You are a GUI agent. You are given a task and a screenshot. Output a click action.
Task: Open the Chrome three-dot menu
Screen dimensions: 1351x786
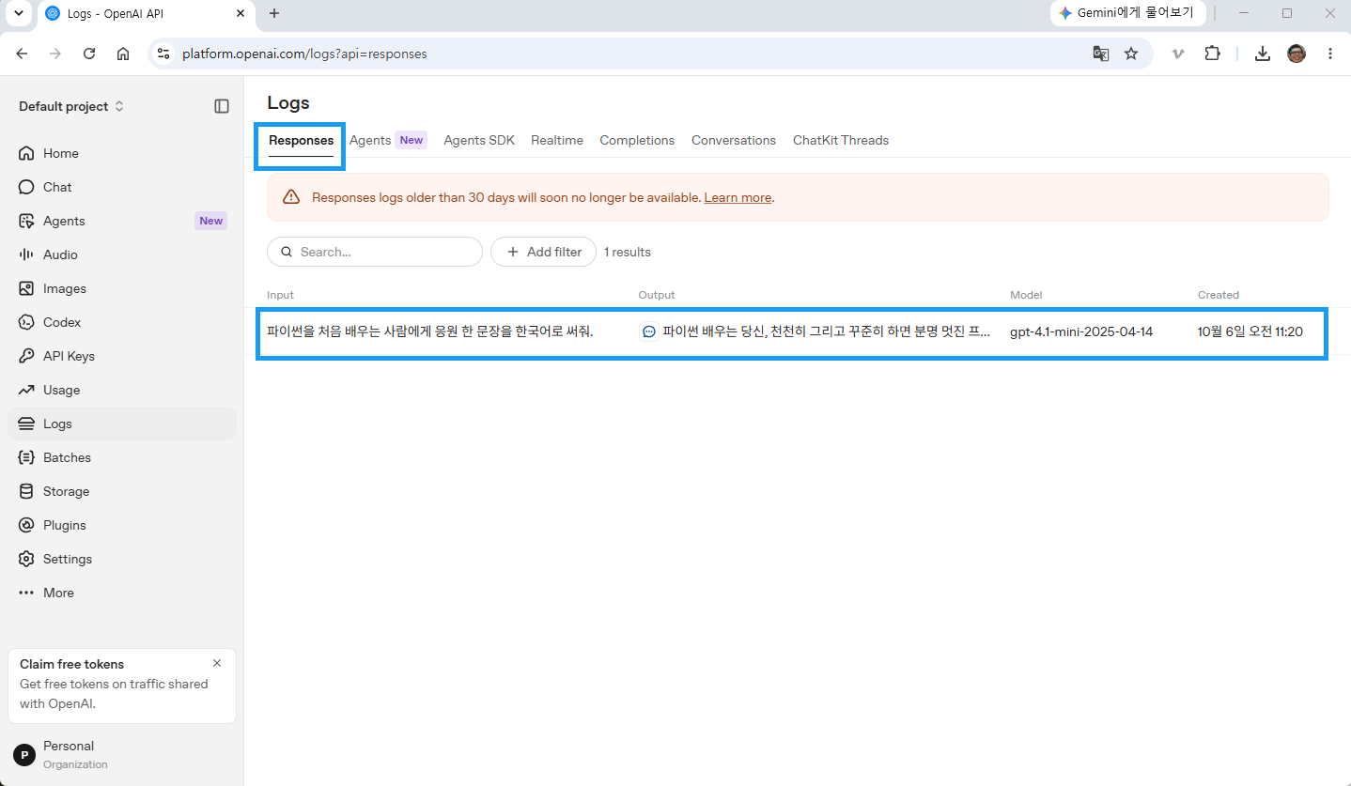pyautogui.click(x=1330, y=54)
